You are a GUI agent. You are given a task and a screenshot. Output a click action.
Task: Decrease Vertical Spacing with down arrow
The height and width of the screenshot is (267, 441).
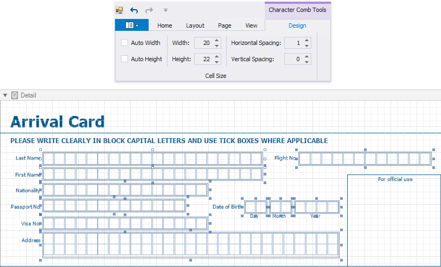pos(307,62)
